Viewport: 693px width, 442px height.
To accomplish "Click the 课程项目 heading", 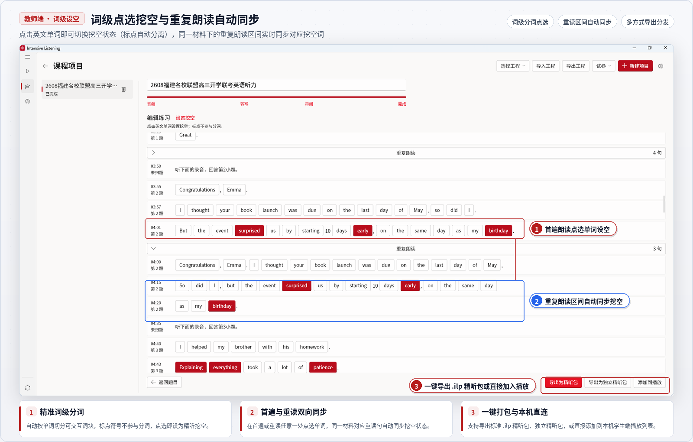I will tap(68, 66).
